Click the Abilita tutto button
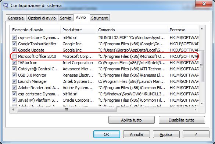This screenshot has height=144, width=215. coord(131,120)
